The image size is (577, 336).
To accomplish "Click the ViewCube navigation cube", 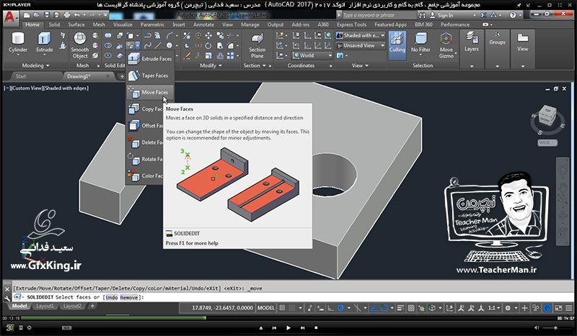I will [x=547, y=117].
